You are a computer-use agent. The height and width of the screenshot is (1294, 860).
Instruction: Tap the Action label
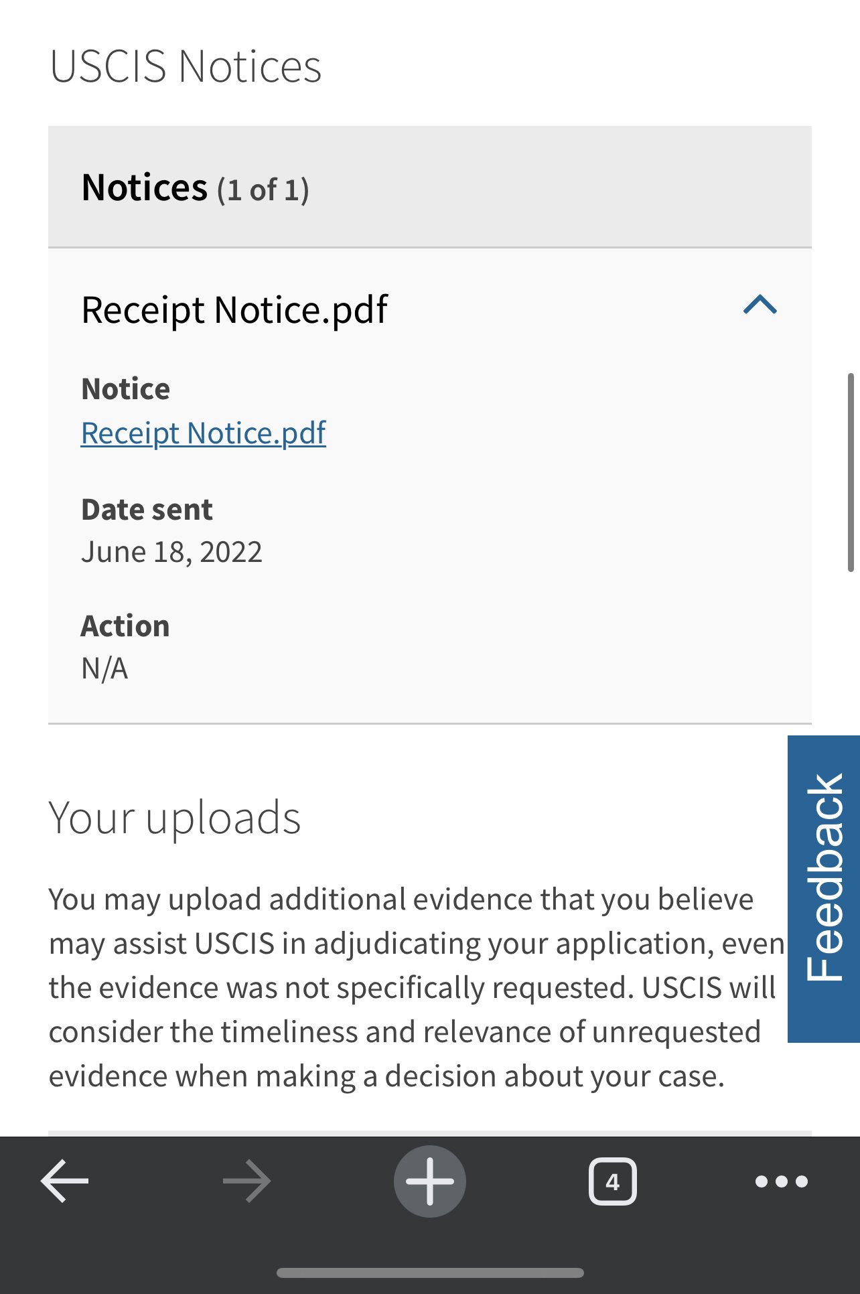[x=125, y=626]
